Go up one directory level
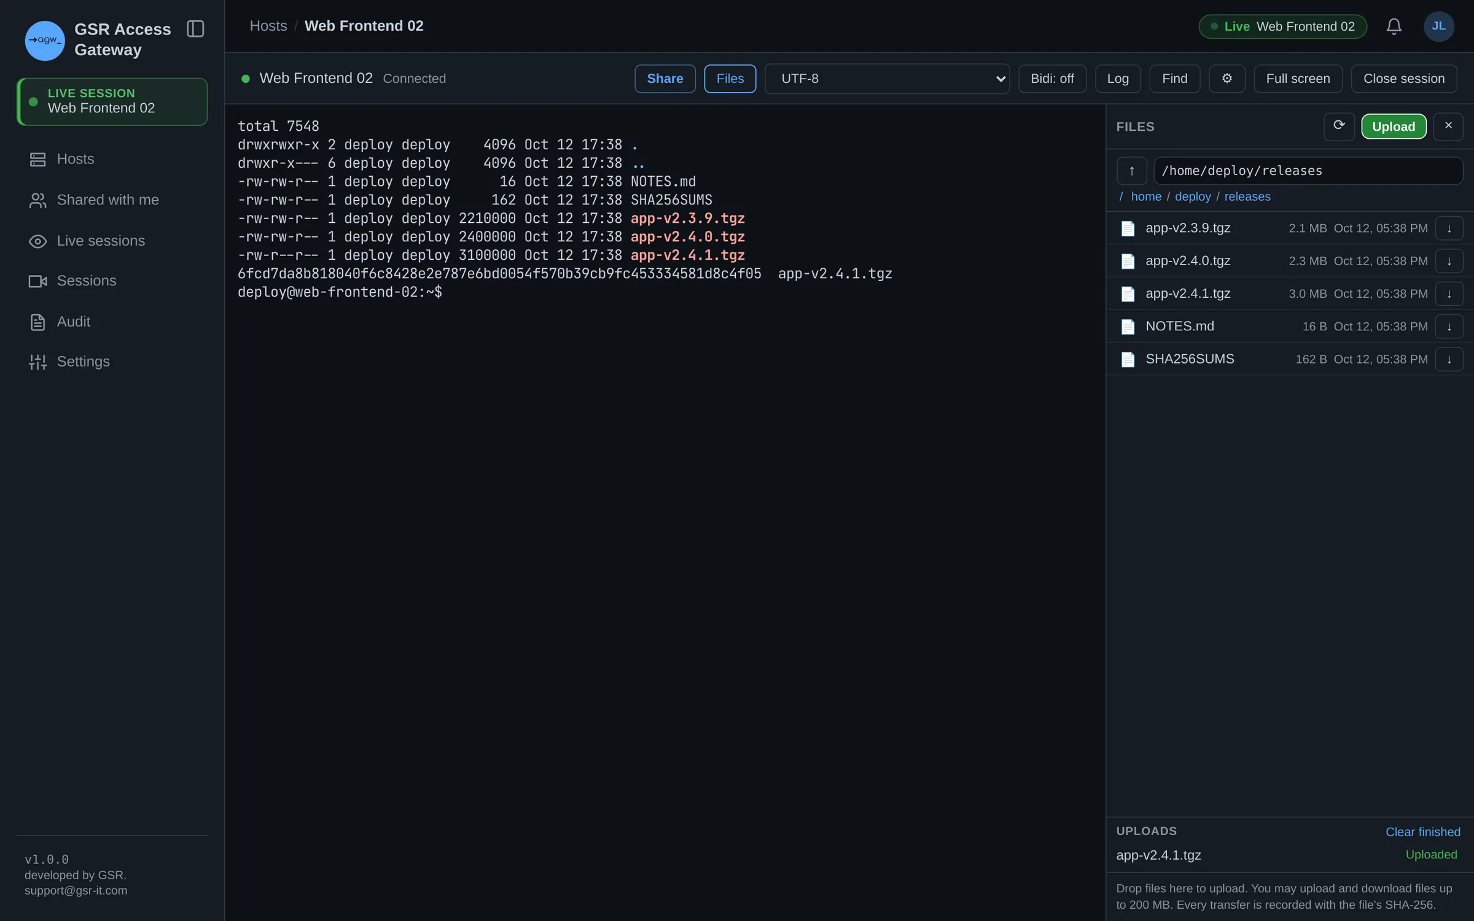1474x921 pixels. [1131, 171]
